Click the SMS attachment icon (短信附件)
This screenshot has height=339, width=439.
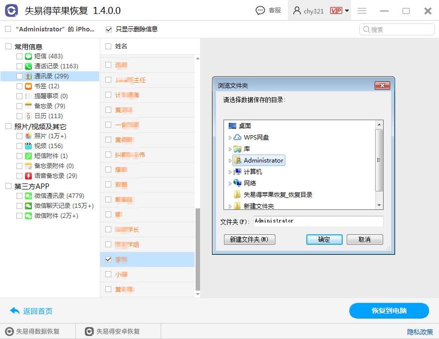pyautogui.click(x=28, y=156)
